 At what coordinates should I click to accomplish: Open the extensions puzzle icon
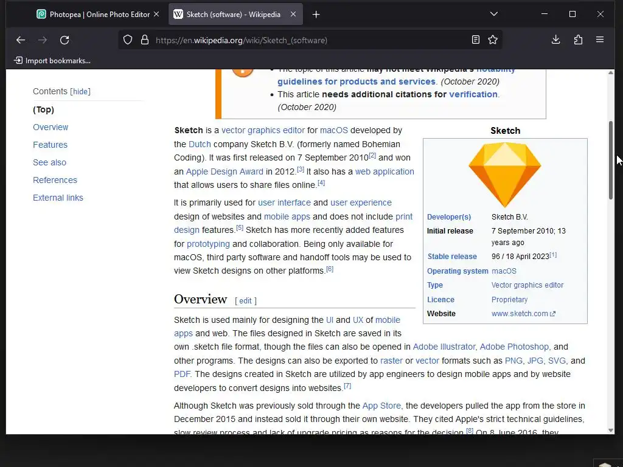(x=578, y=40)
